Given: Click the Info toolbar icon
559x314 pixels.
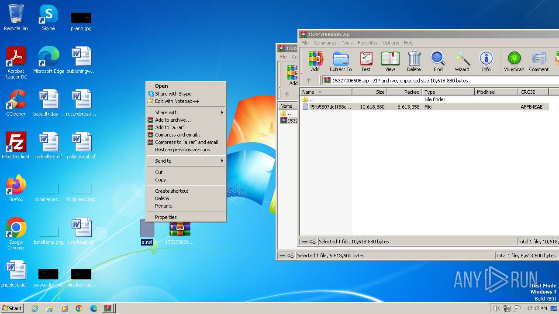Looking at the screenshot, I should [486, 61].
